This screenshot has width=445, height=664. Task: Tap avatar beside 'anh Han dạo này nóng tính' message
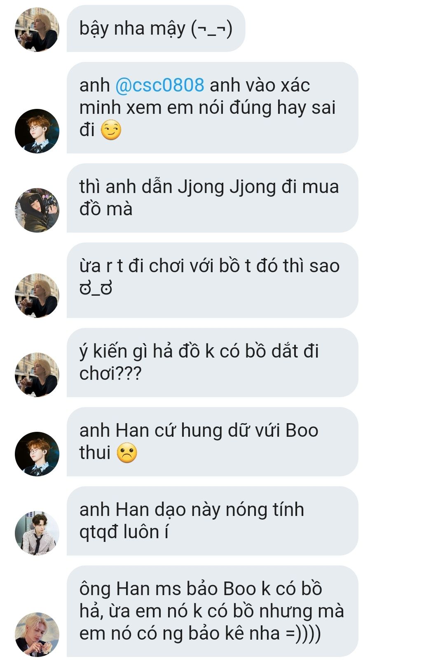37,533
